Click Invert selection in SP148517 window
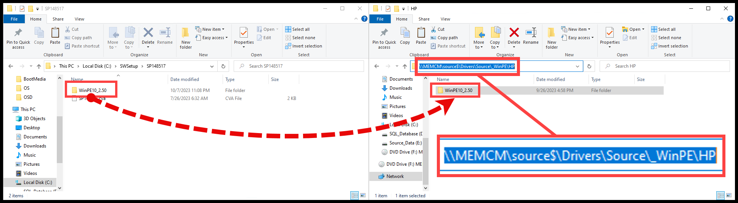 coord(307,46)
